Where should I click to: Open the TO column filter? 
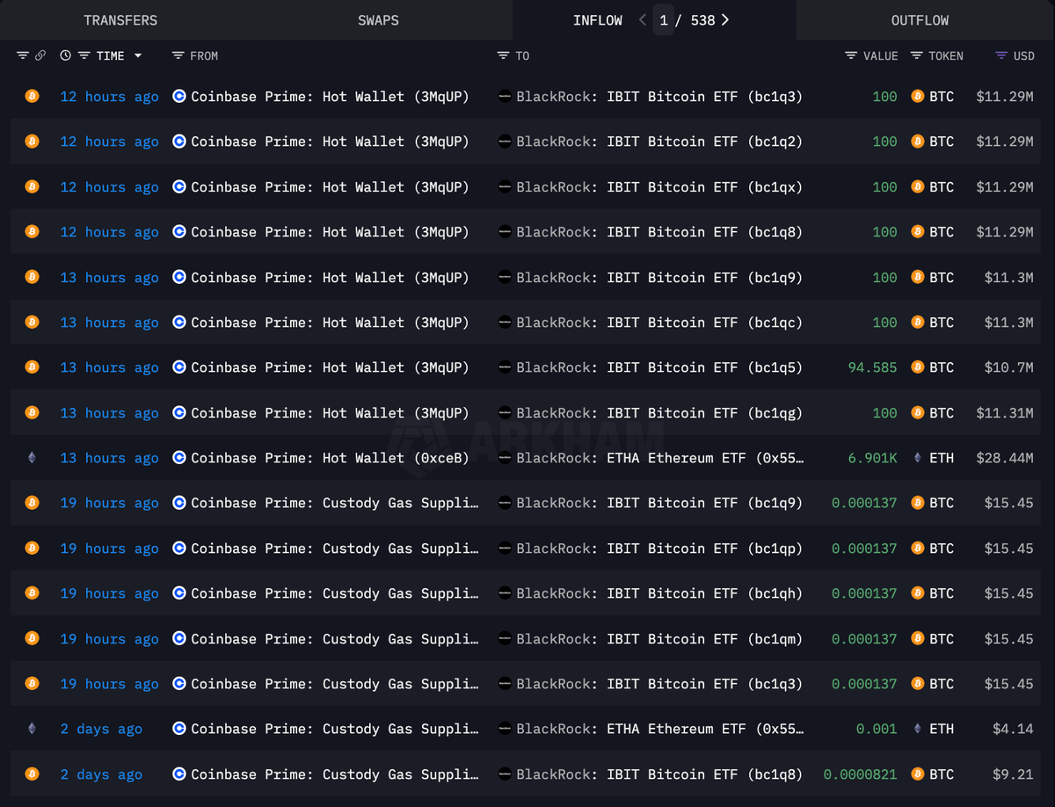(x=503, y=55)
